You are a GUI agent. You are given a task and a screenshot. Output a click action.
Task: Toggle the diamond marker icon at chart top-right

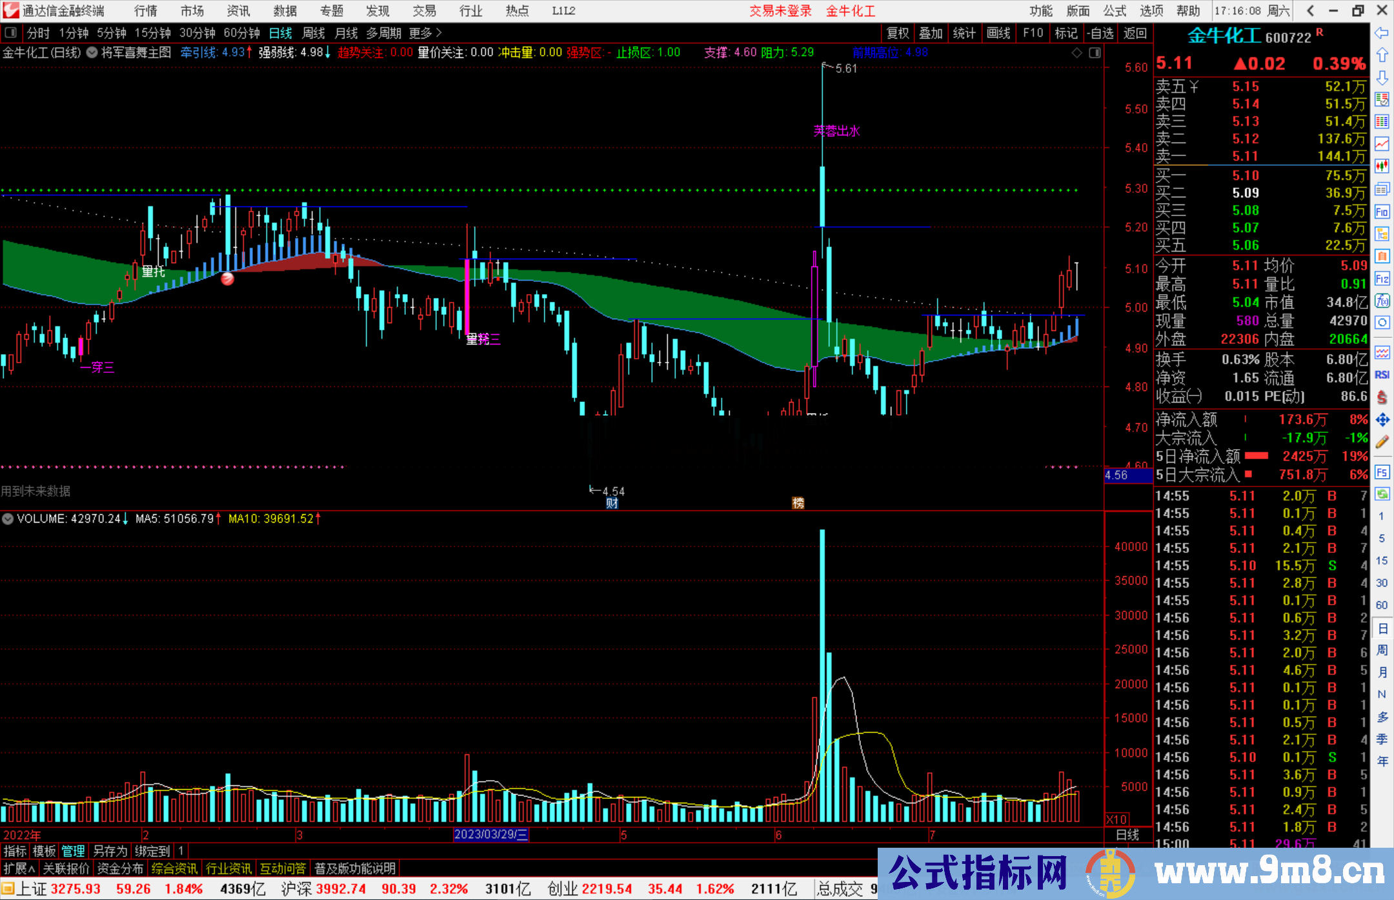pyautogui.click(x=1077, y=53)
